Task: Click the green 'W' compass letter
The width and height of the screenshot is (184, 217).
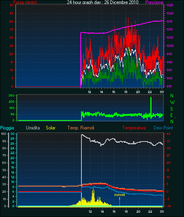Action: point(172,102)
